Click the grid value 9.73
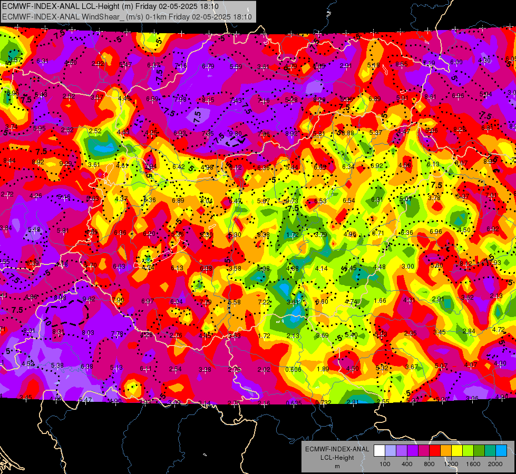Viewport: 516px width, 474px height. [291, 201]
